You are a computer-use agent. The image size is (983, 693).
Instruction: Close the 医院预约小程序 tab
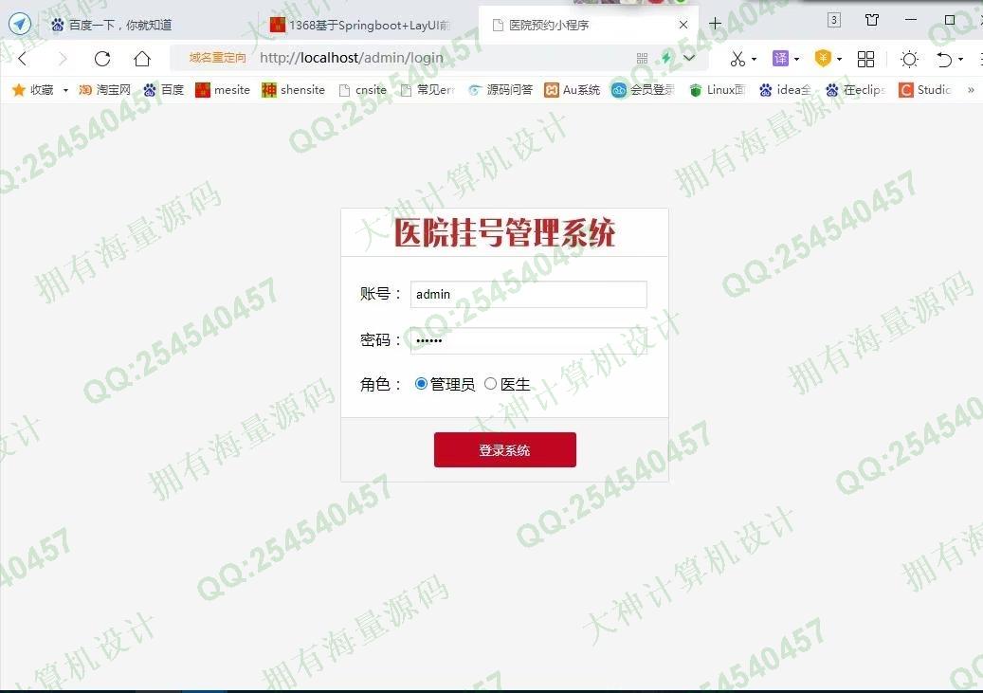coord(683,25)
